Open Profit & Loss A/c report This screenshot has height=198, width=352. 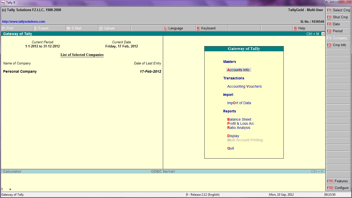click(x=240, y=123)
